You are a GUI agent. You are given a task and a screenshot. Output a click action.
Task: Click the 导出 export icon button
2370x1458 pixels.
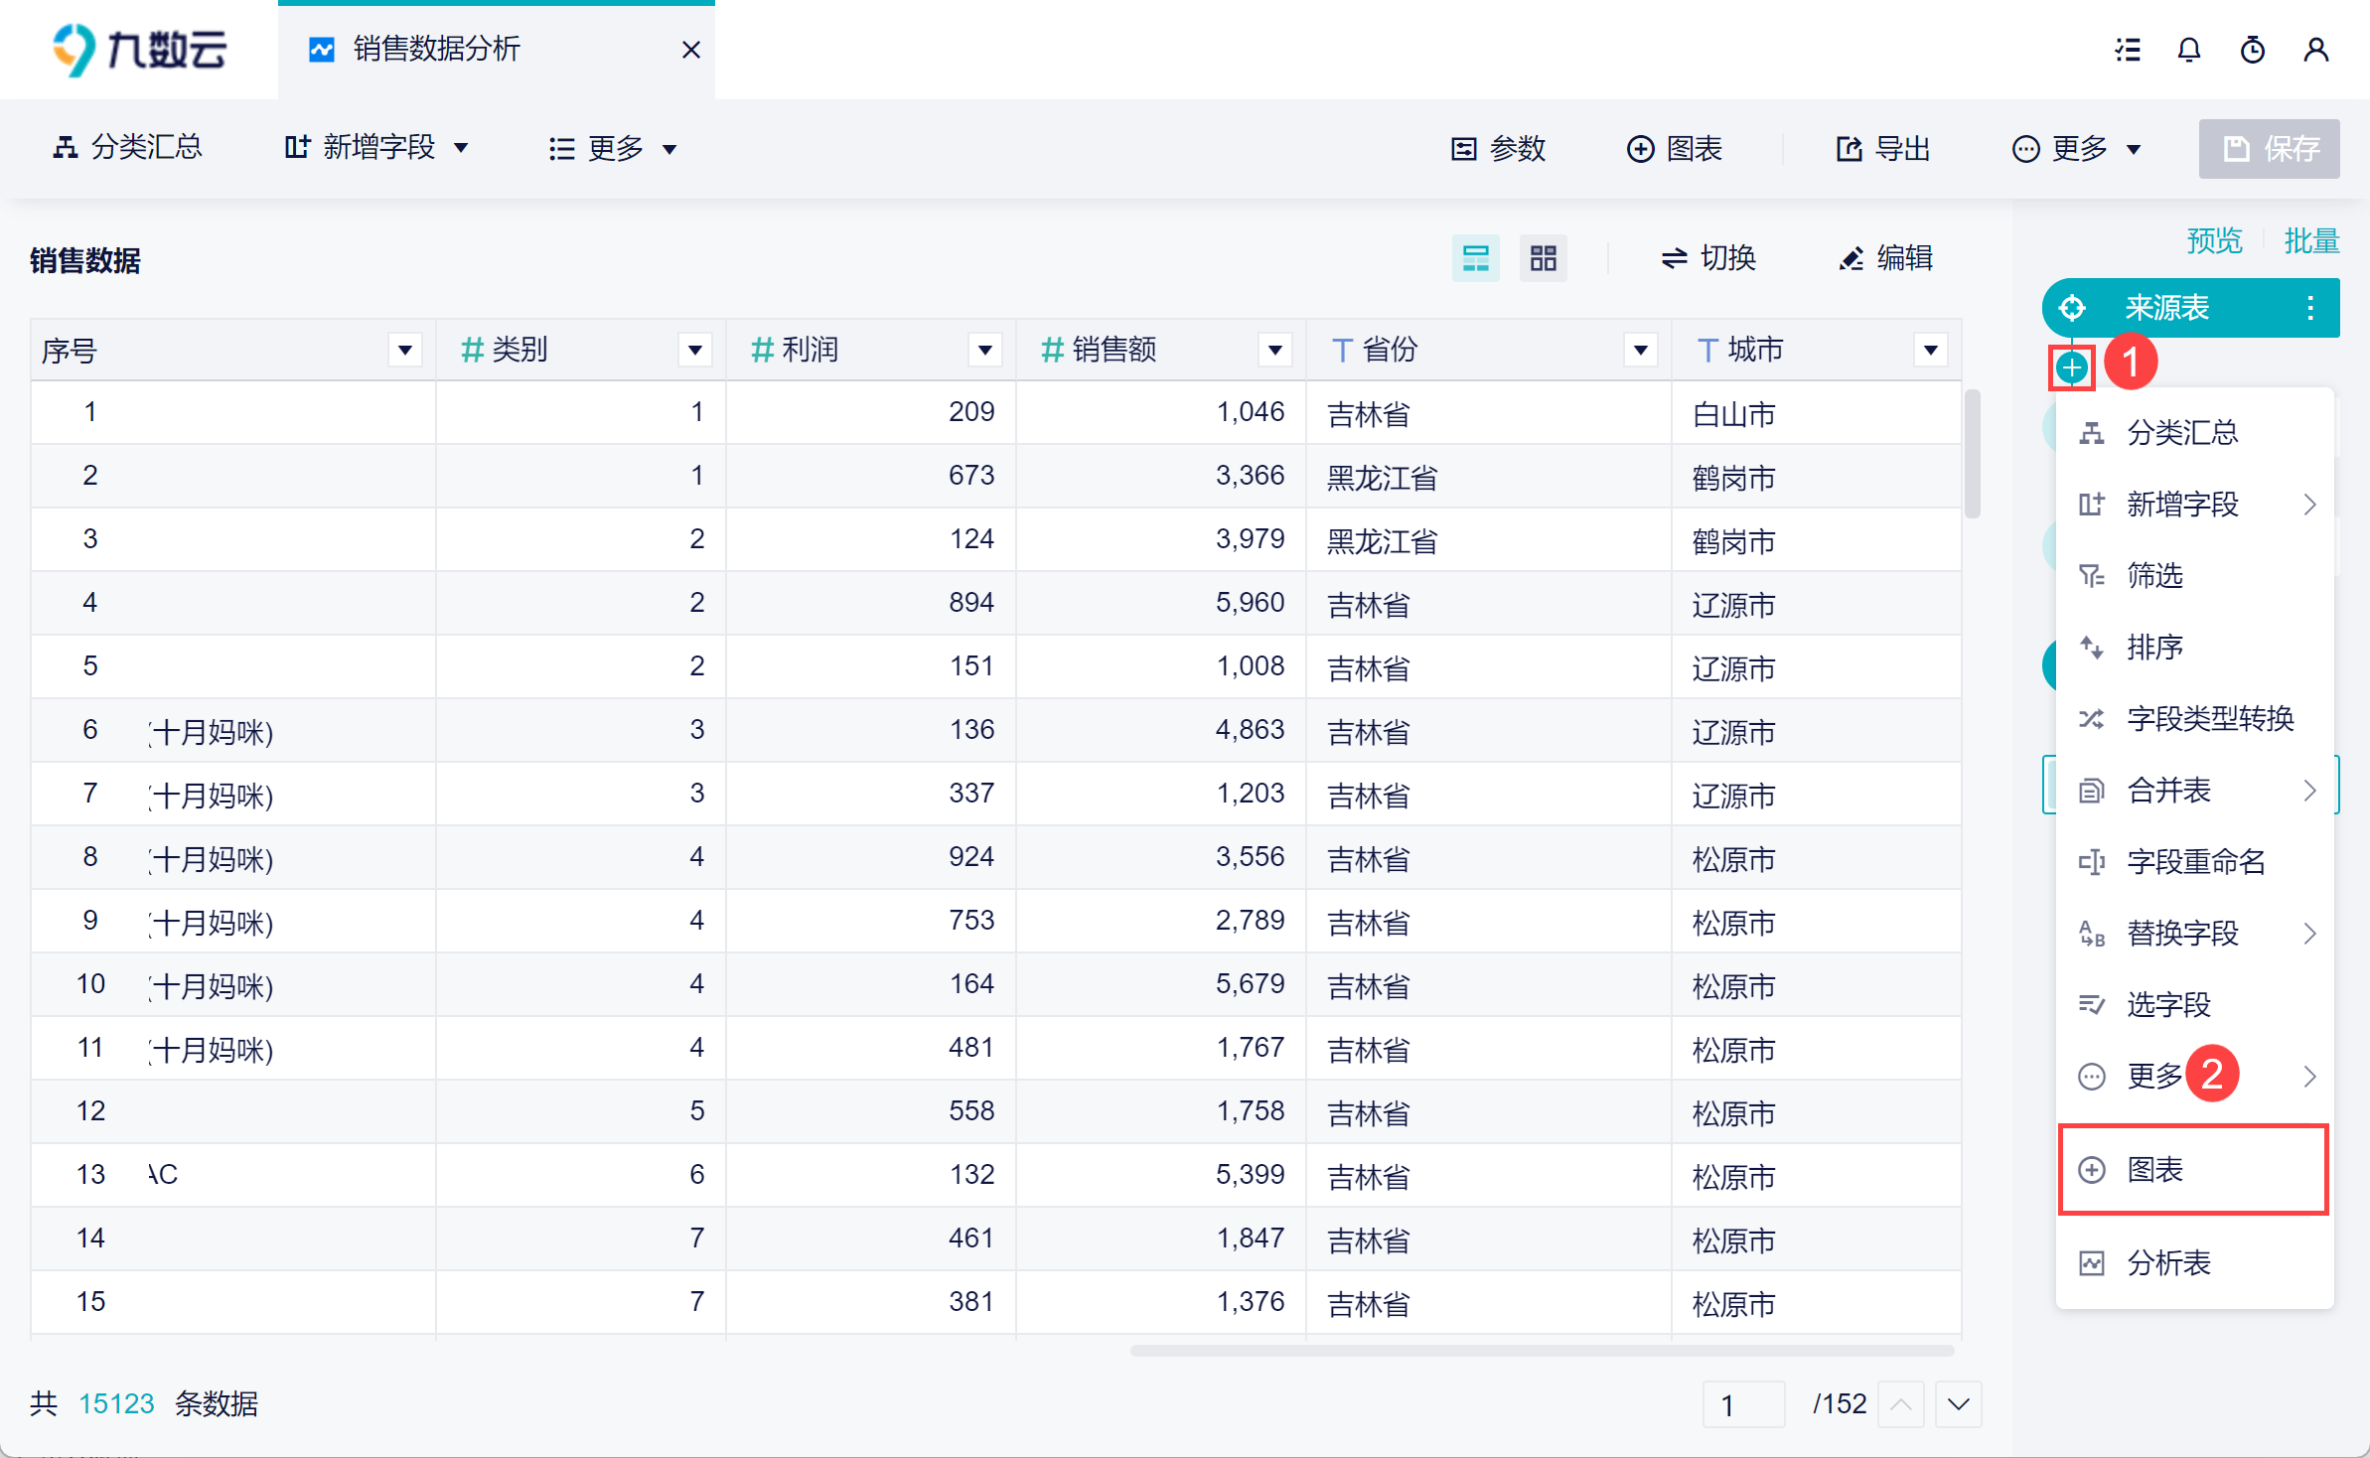click(x=1882, y=149)
